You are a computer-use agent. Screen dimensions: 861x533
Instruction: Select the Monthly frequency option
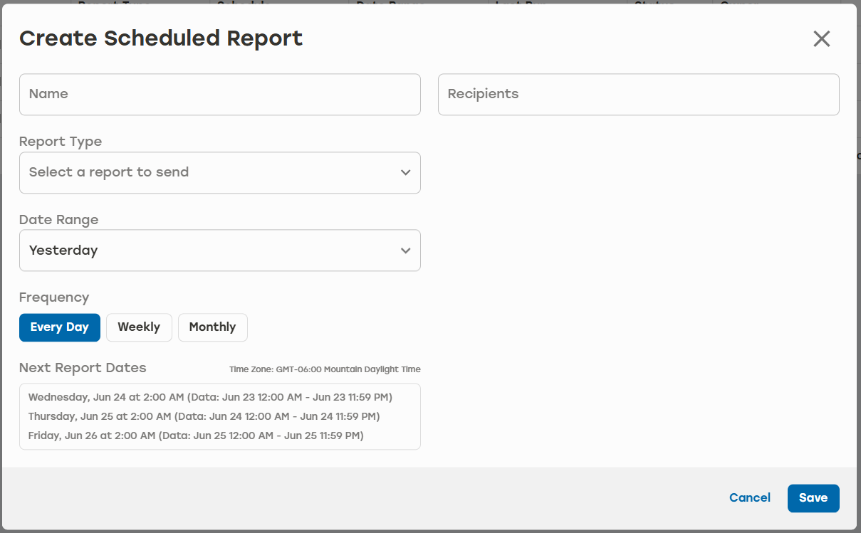click(x=212, y=327)
